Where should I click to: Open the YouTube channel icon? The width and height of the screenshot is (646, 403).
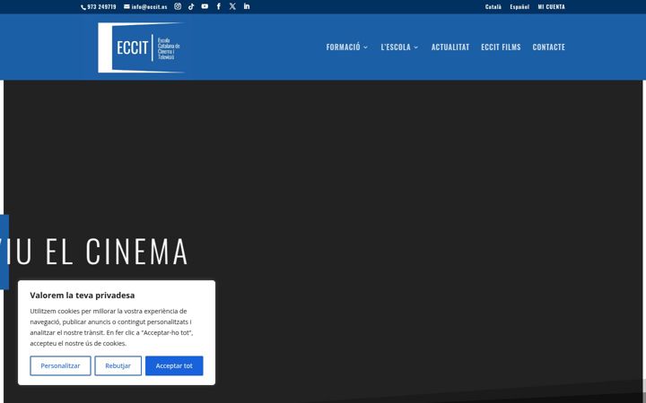[205, 6]
